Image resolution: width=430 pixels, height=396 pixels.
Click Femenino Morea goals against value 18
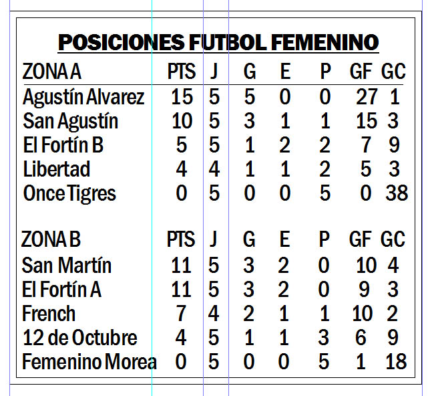pos(396,361)
